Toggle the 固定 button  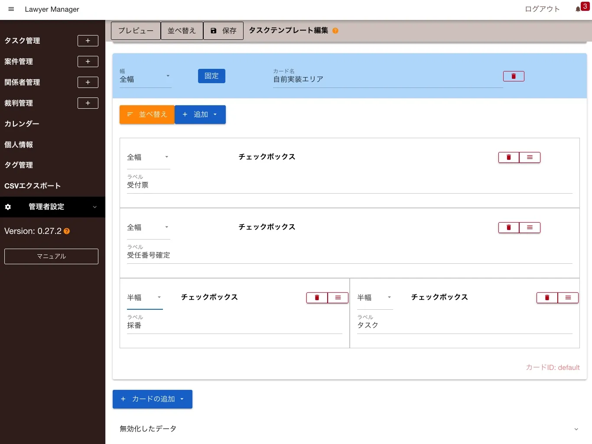[211, 76]
